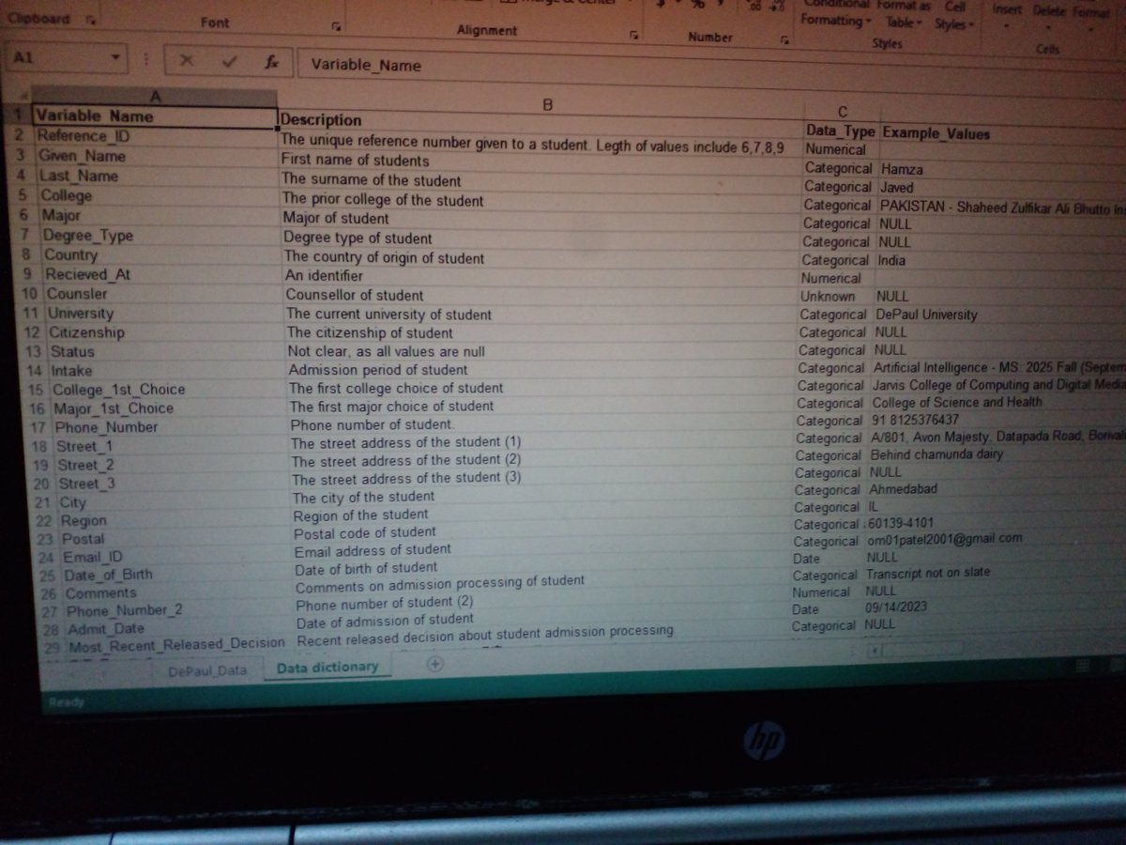The height and width of the screenshot is (845, 1126).
Task: Select the Recieved_At cell
Action: tap(163, 274)
